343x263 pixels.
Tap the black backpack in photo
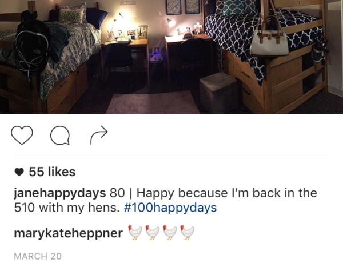tap(33, 45)
